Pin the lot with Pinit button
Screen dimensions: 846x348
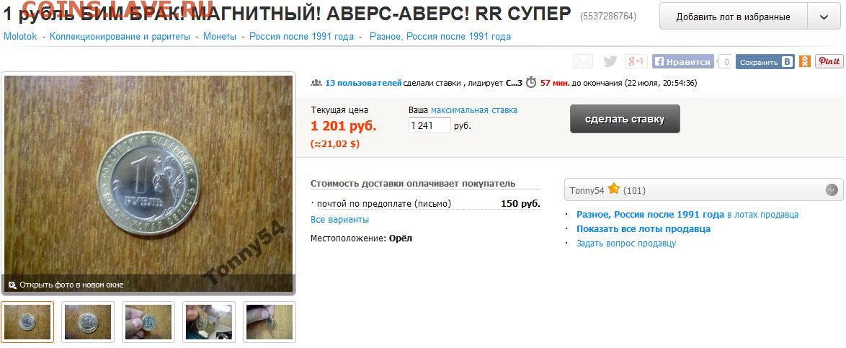[x=829, y=61]
